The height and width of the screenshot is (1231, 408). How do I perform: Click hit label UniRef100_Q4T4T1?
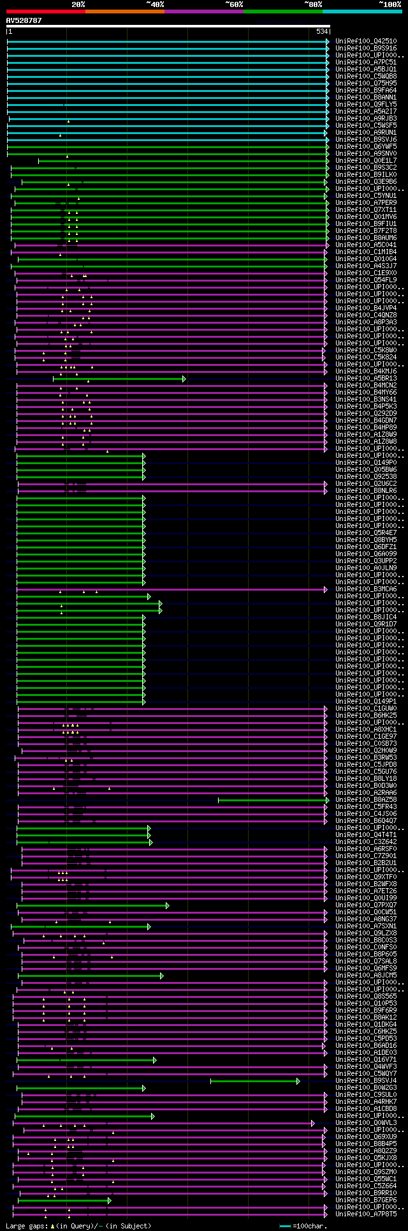point(367,835)
